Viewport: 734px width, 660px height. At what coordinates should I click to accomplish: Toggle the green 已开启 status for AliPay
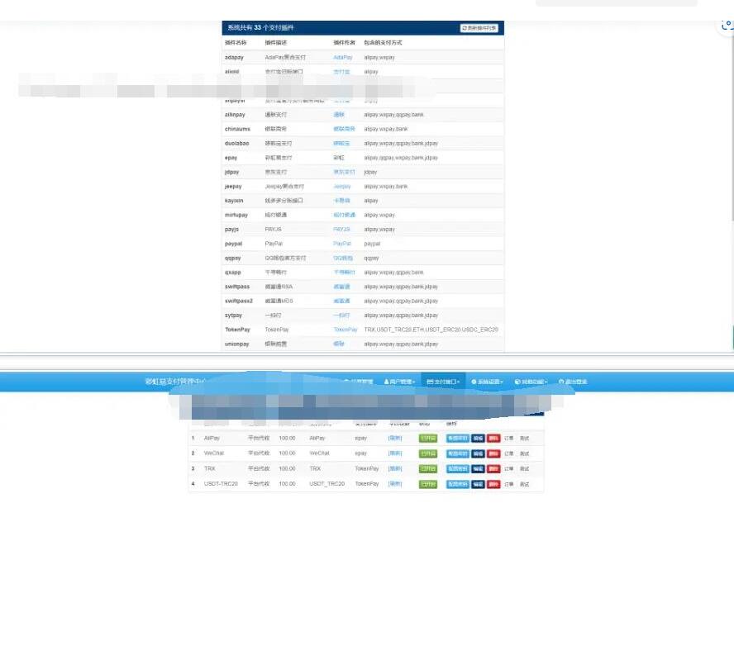427,439
